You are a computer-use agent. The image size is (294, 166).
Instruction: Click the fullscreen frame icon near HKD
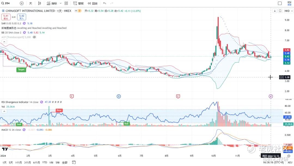pos(280,11)
